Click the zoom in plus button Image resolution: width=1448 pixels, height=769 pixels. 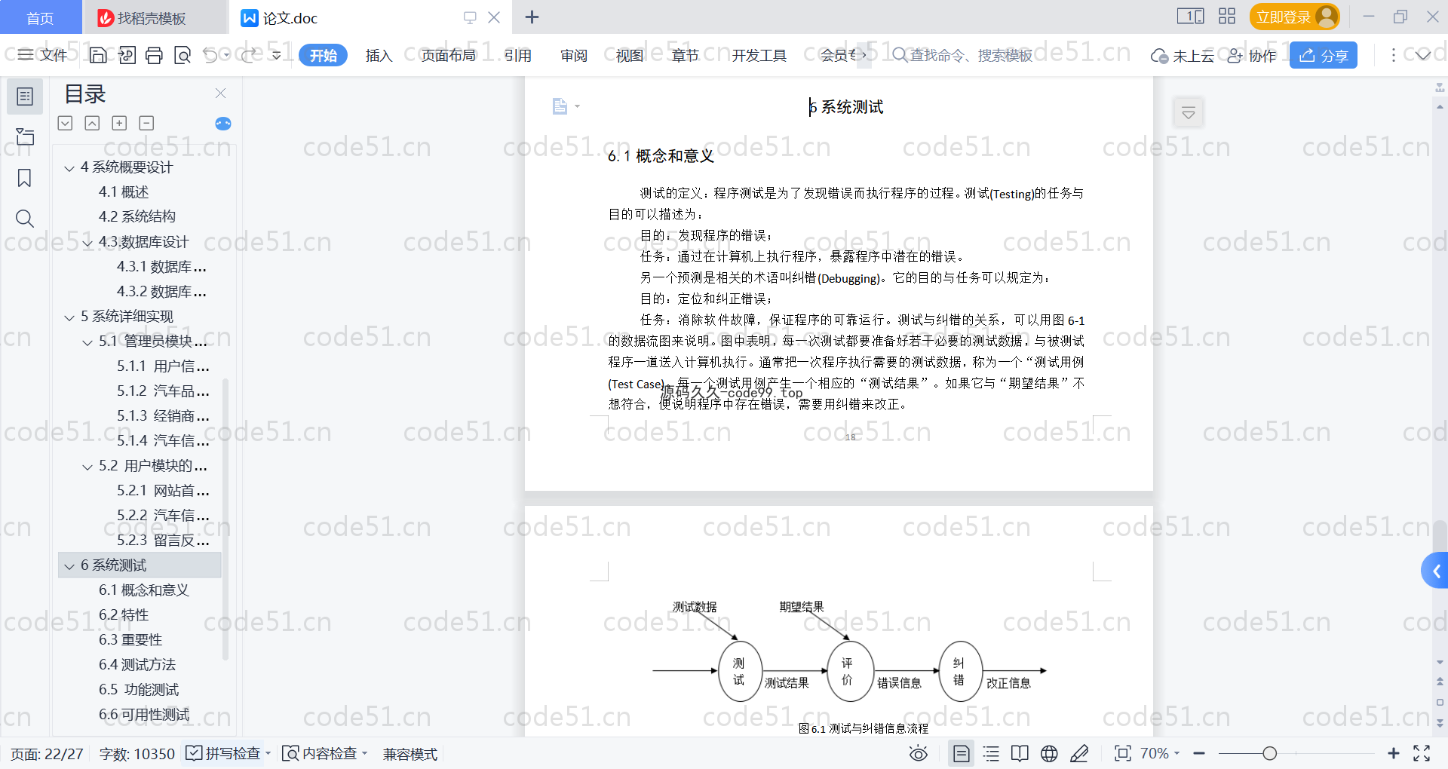click(1394, 753)
